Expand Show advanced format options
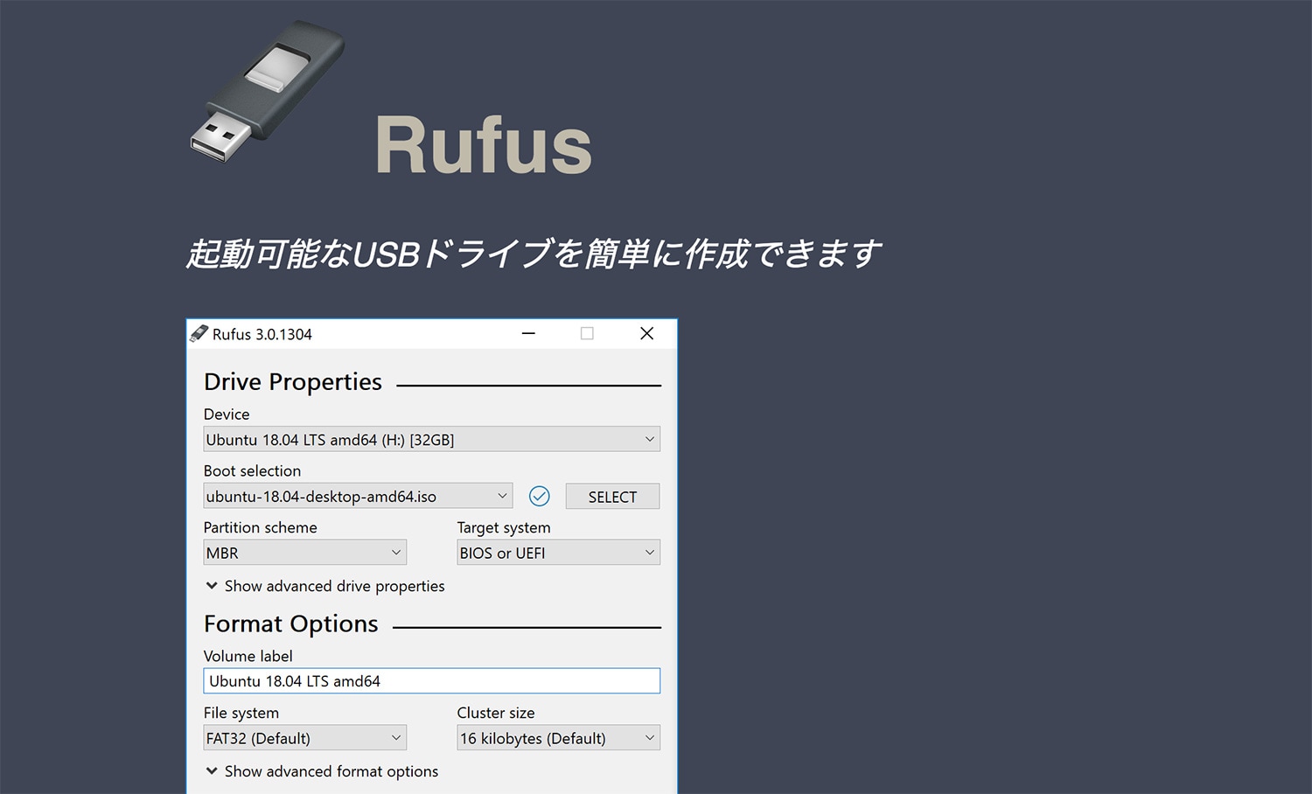 [x=322, y=771]
